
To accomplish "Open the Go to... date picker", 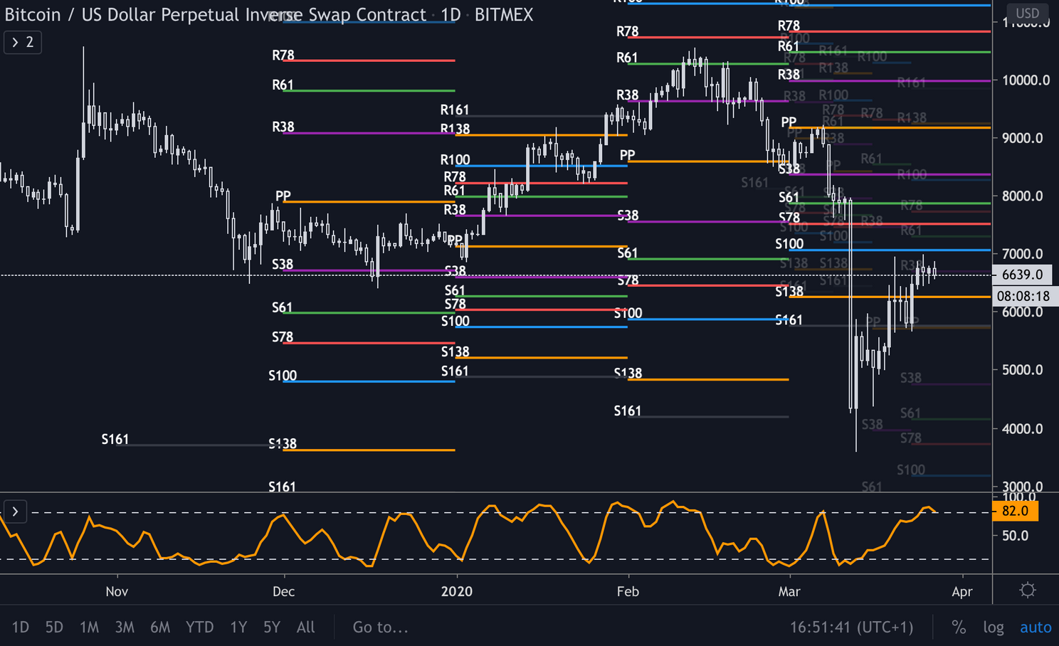I will [380, 627].
